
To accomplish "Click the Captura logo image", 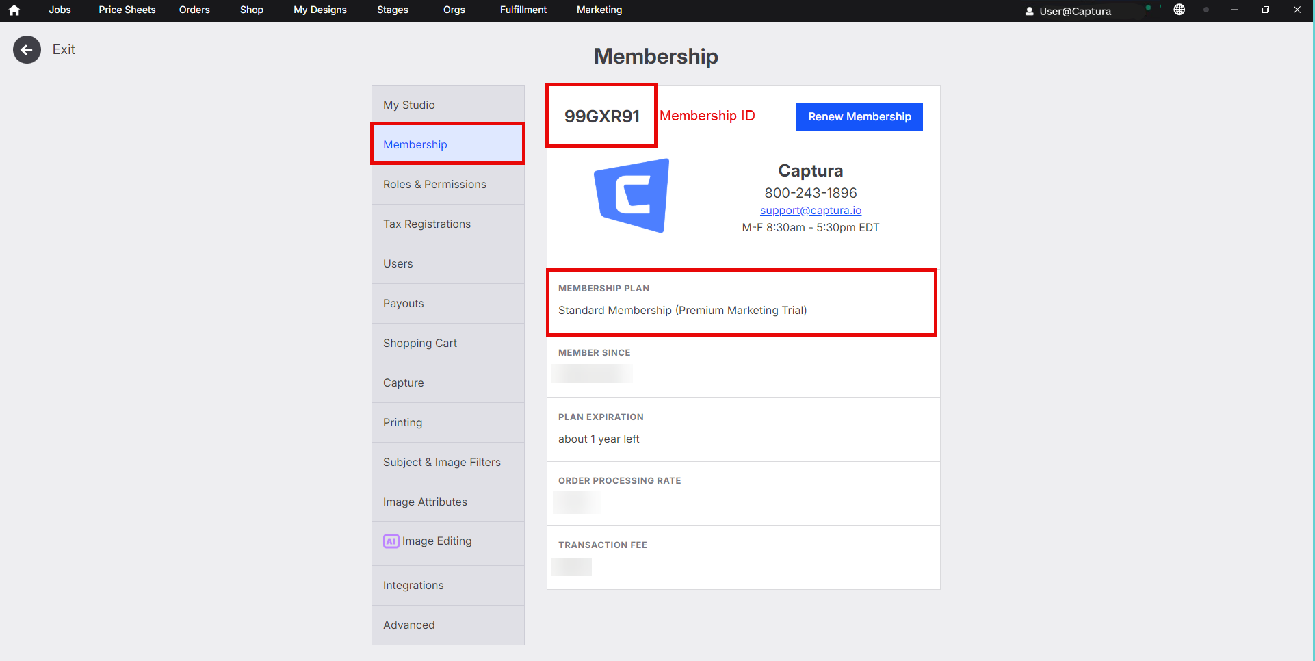I will point(632,196).
